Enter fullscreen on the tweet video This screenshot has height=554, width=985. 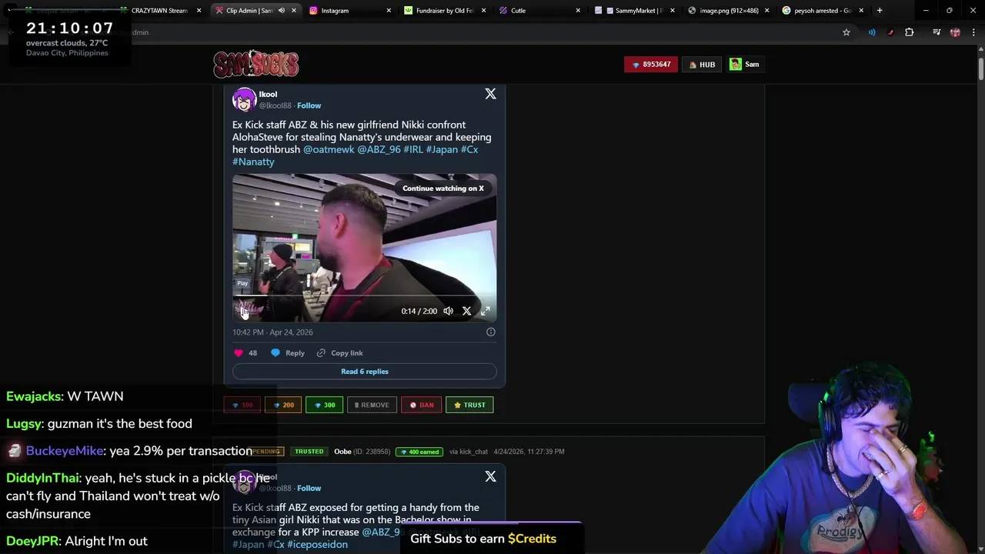(486, 311)
